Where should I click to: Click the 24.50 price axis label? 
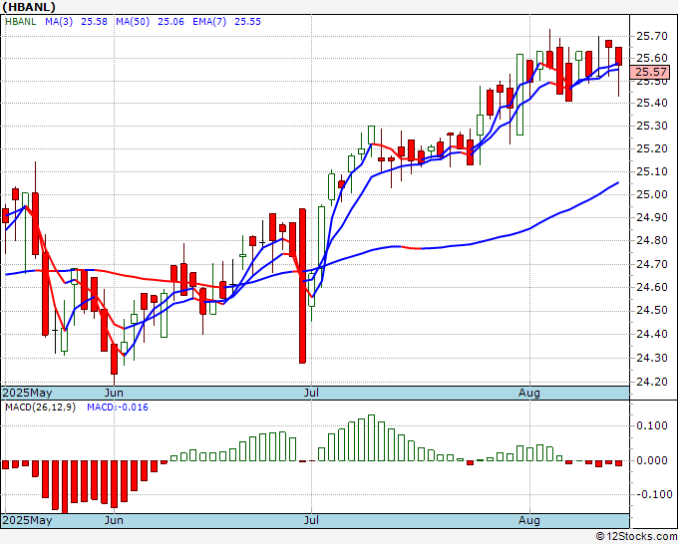pyautogui.click(x=652, y=311)
